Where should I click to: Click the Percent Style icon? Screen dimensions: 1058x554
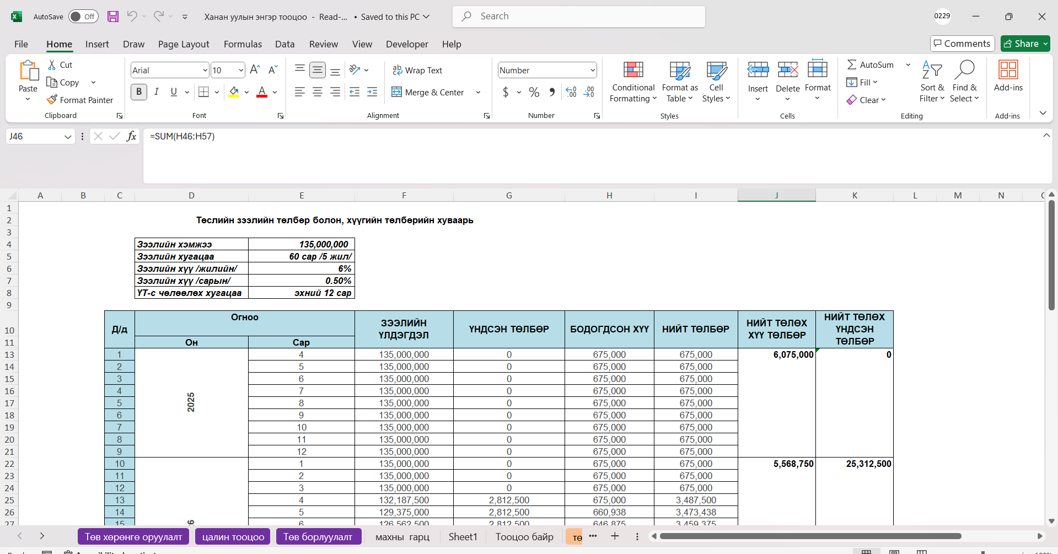coord(534,92)
